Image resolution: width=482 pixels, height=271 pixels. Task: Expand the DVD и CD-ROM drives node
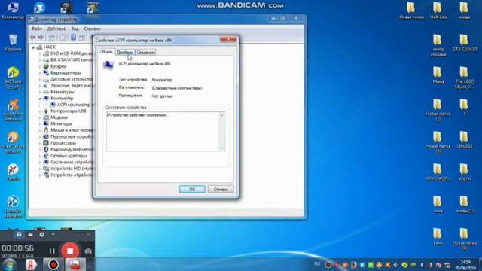[40, 53]
